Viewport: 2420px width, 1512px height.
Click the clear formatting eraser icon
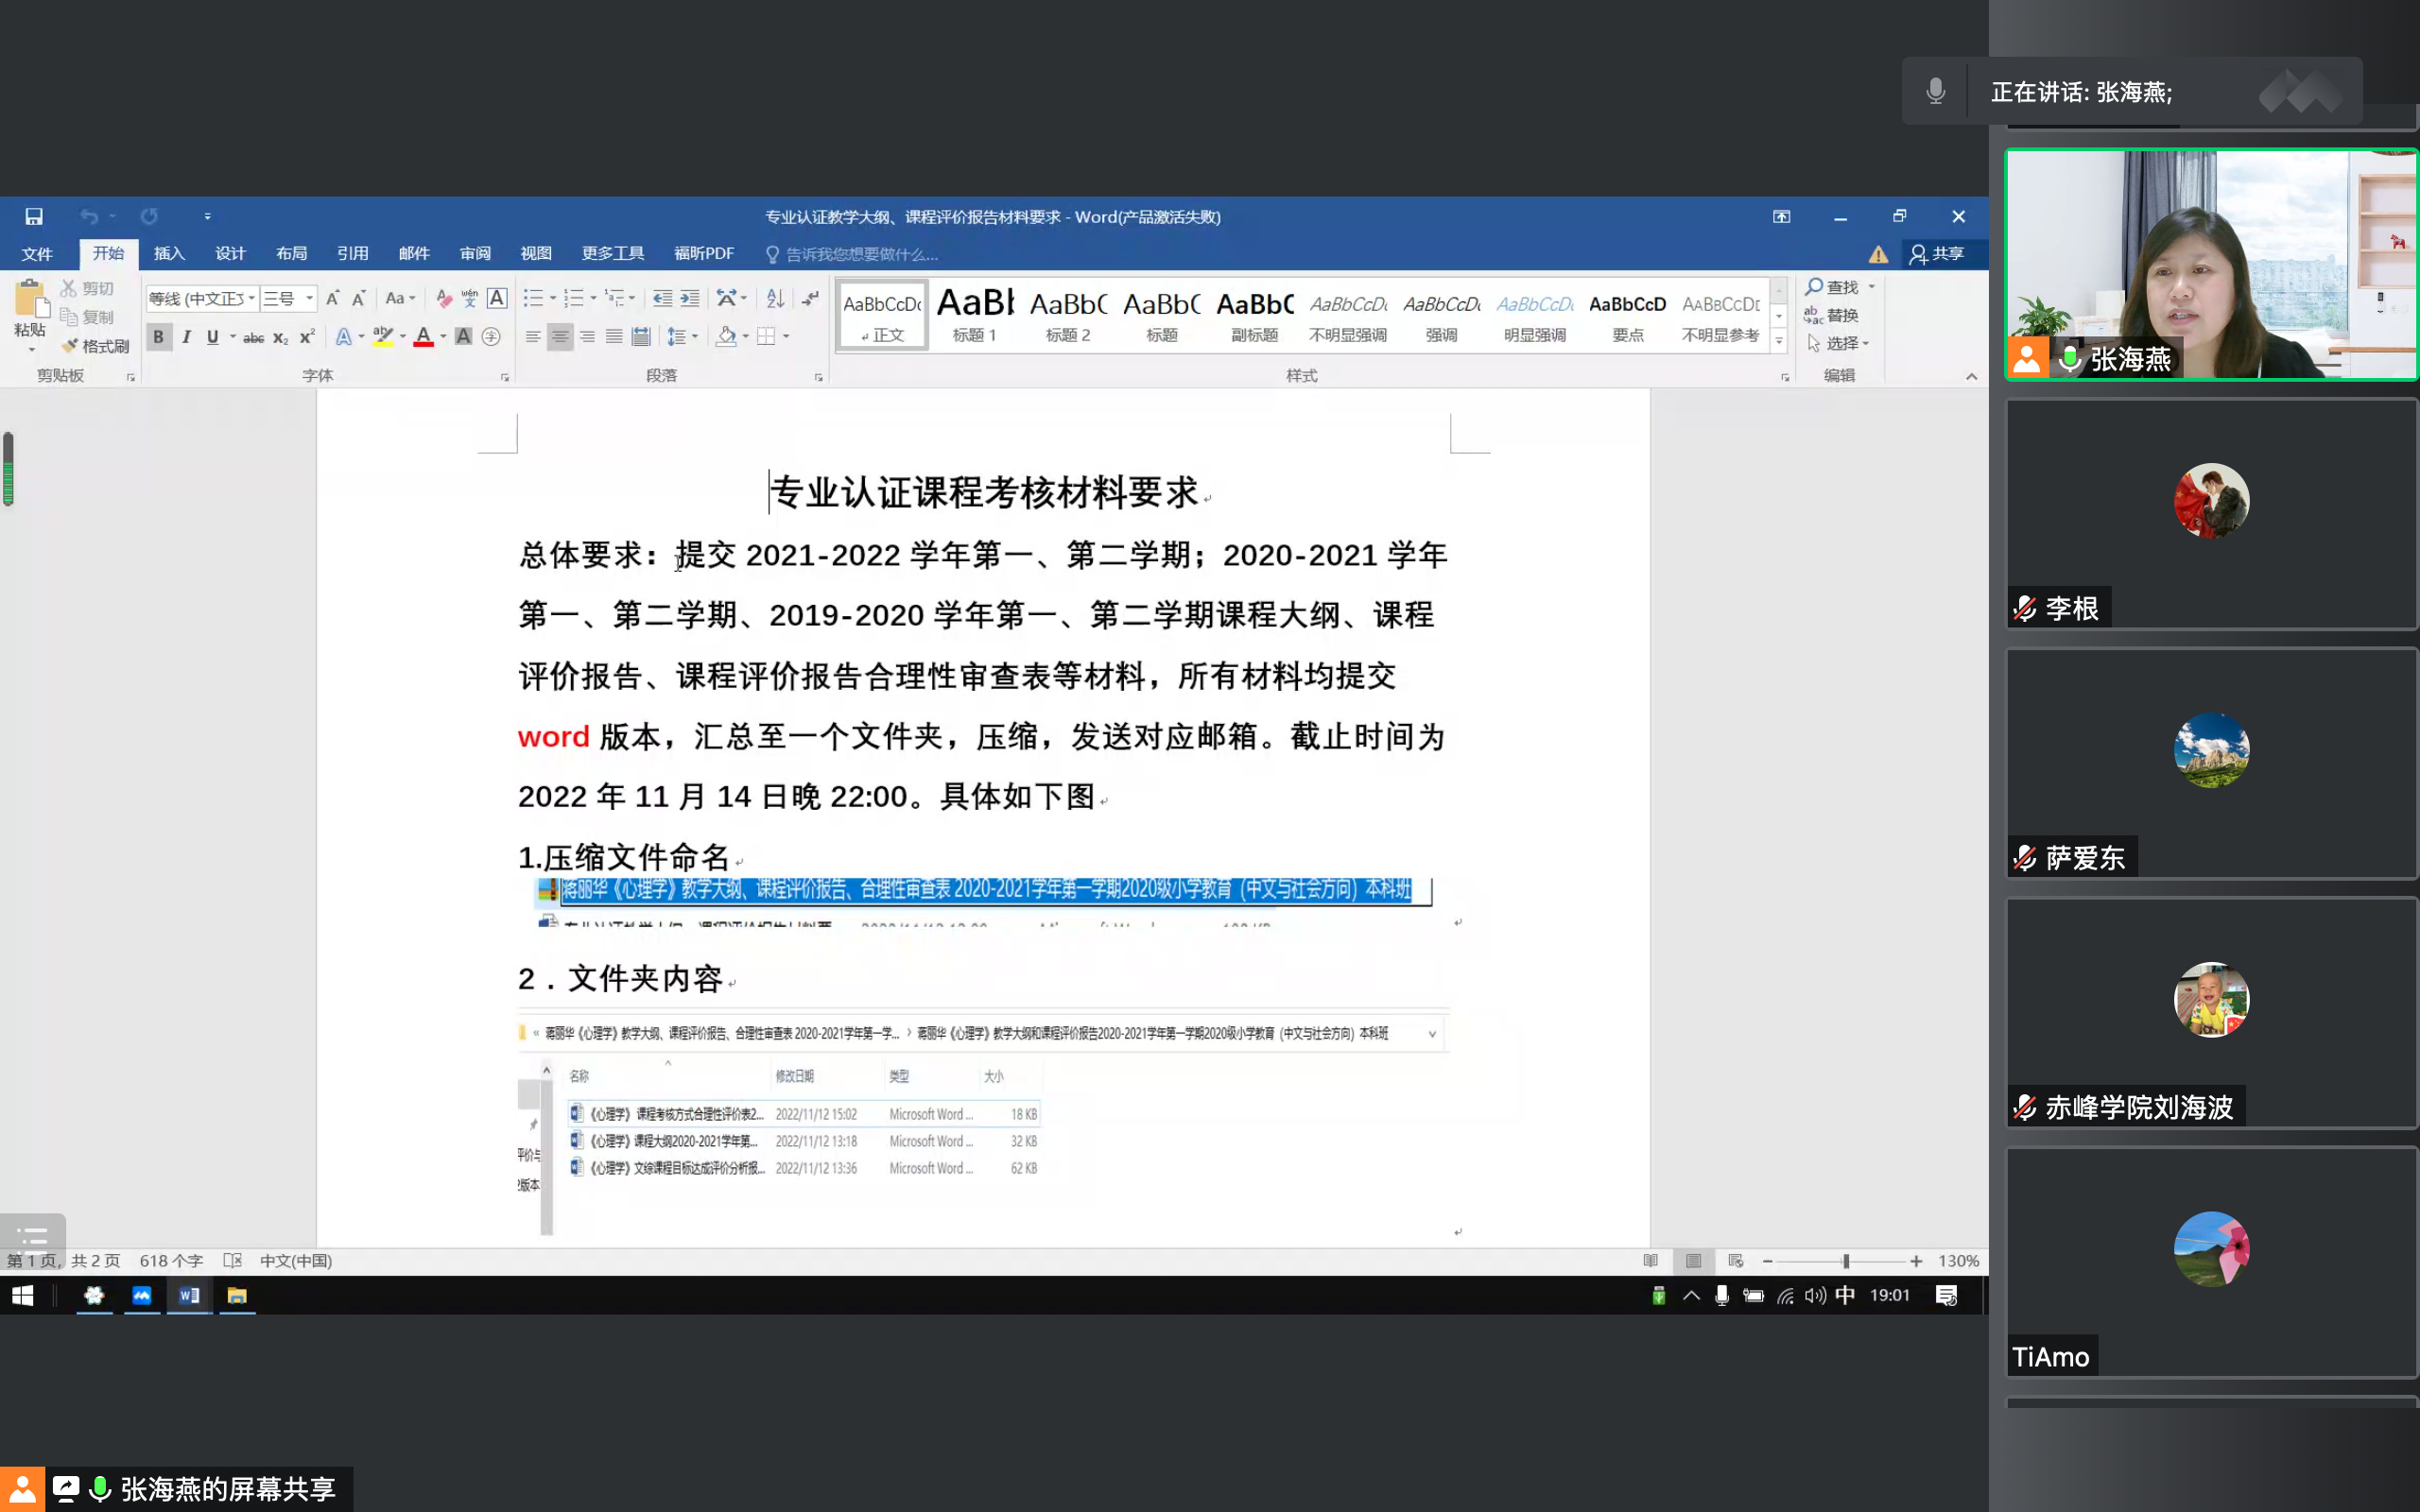tap(443, 298)
